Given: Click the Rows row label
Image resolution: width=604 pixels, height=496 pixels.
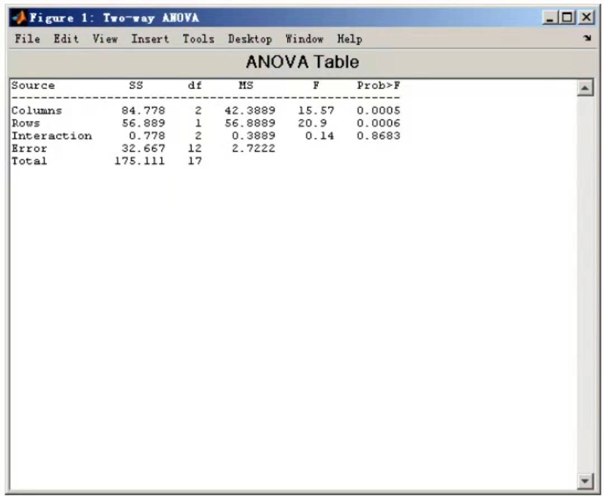Looking at the screenshot, I should point(26,123).
